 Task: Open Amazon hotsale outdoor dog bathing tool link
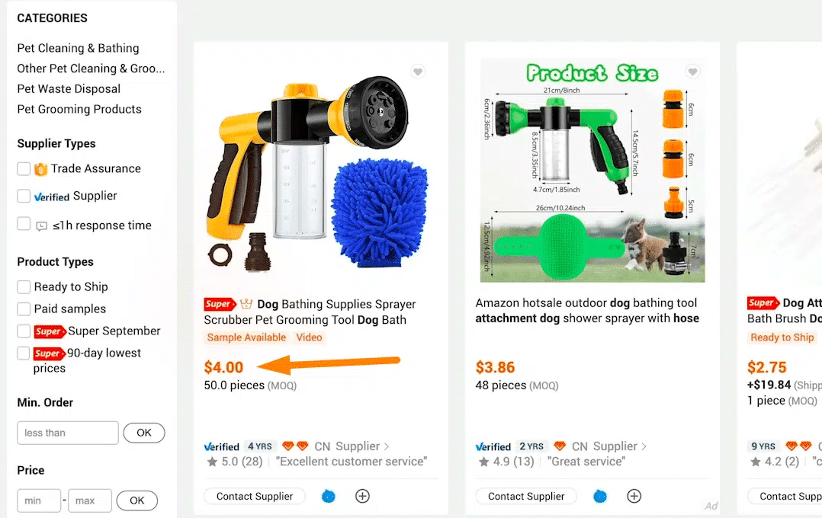pos(587,311)
